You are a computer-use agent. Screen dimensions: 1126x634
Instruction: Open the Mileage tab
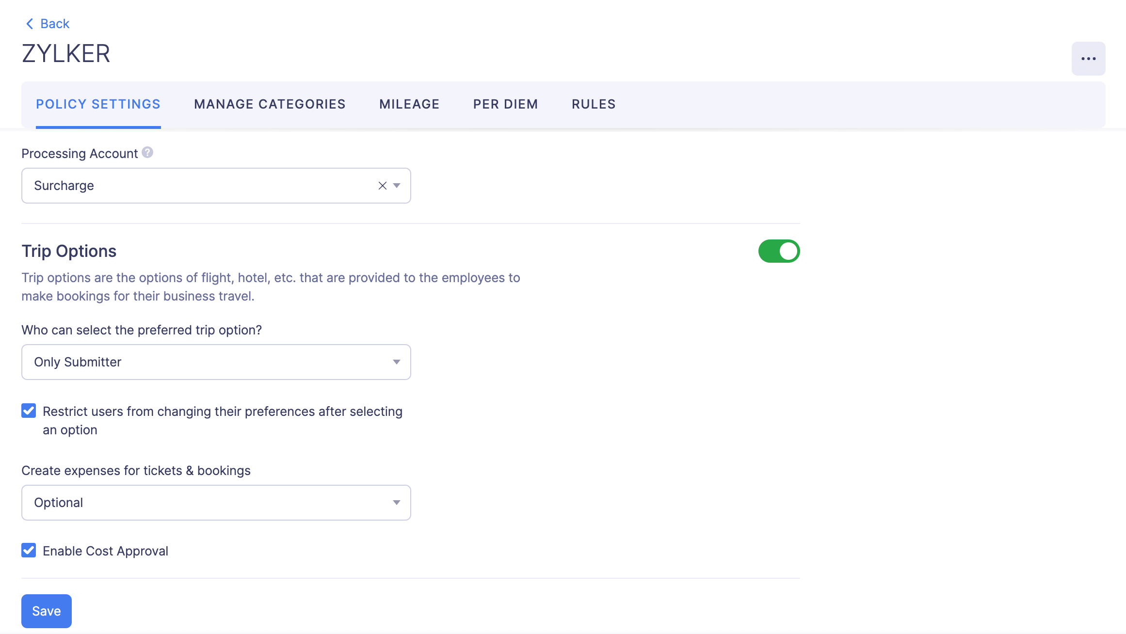pyautogui.click(x=409, y=104)
